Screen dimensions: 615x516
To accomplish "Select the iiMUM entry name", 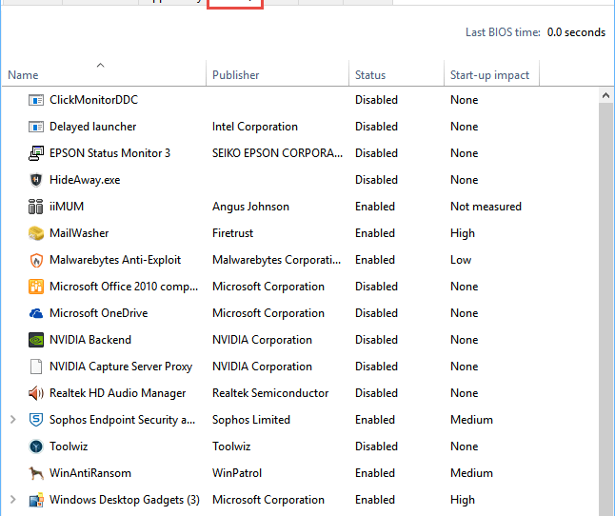I will [x=67, y=207].
